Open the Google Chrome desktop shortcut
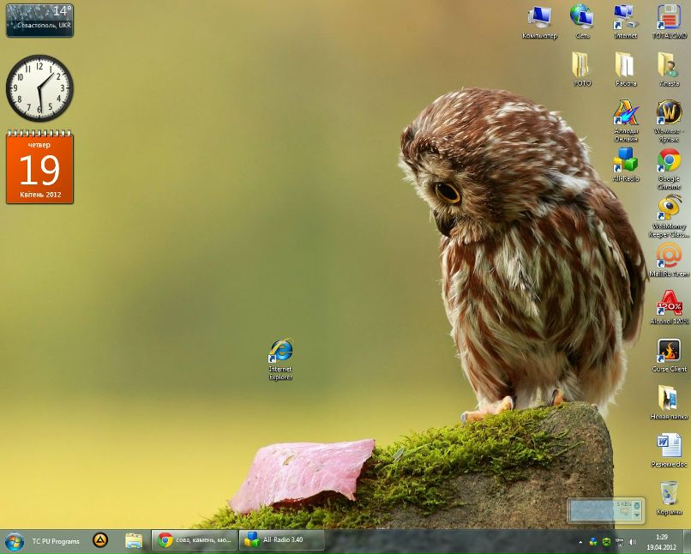This screenshot has height=554, width=691. coord(669,161)
